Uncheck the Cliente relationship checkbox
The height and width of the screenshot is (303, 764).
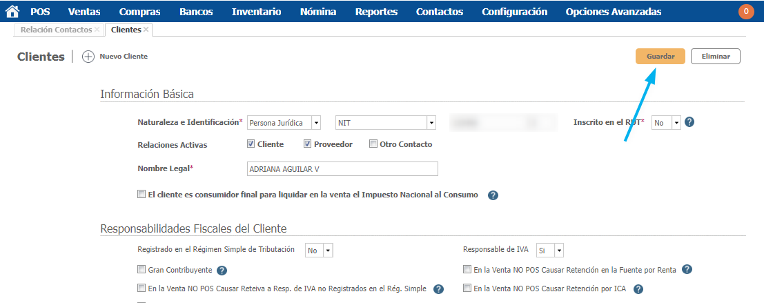tap(251, 144)
